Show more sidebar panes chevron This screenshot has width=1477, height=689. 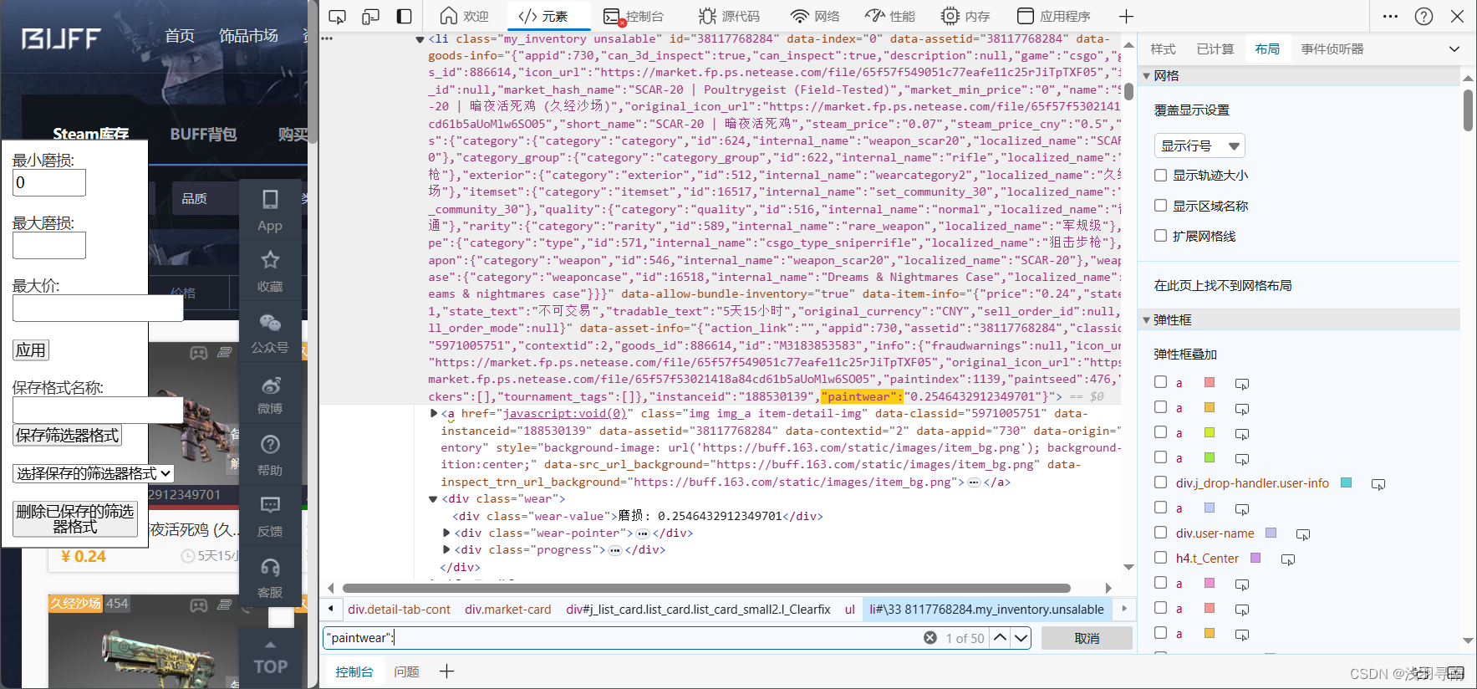tap(1454, 49)
